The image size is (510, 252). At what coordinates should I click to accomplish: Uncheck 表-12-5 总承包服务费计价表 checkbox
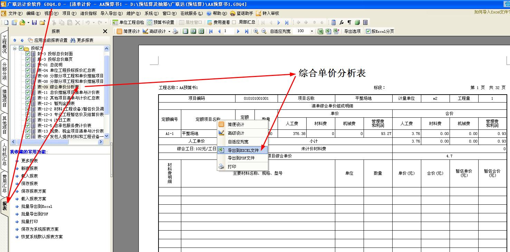28,126
